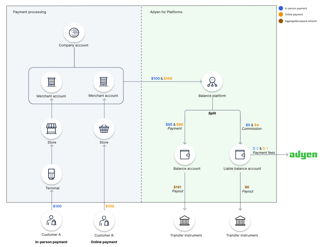Select the payment Terminal icon
Viewport: 323px width, 247px height.
[51, 174]
